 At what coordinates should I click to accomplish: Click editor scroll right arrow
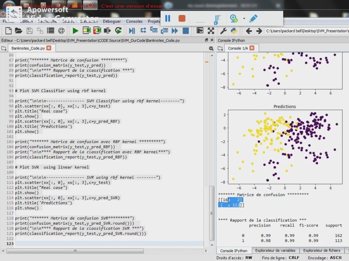coord(206,251)
